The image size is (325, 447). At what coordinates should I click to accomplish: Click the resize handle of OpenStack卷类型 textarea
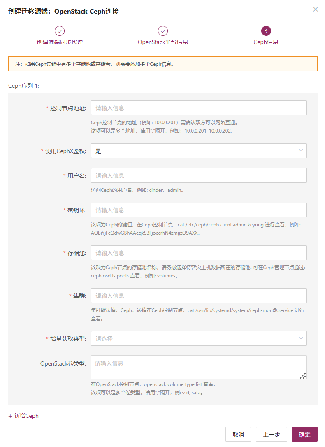303,376
